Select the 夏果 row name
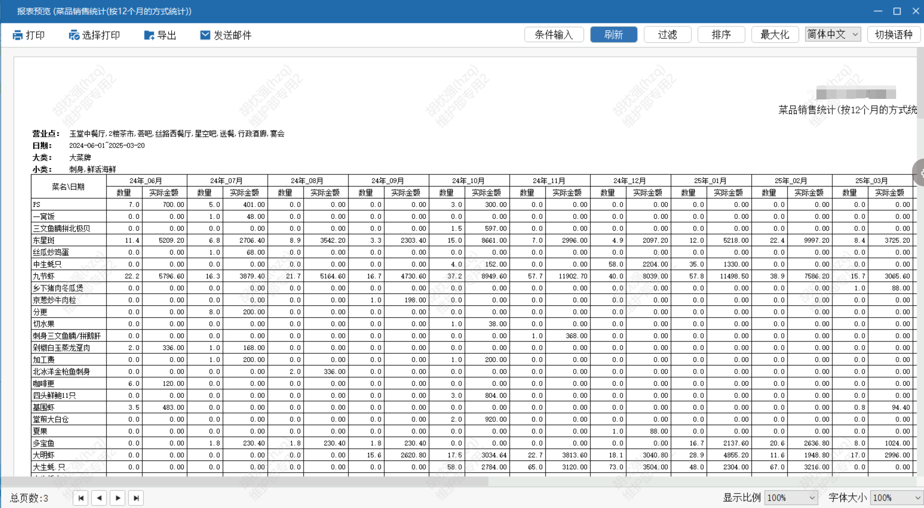924x508 pixels. [69, 431]
